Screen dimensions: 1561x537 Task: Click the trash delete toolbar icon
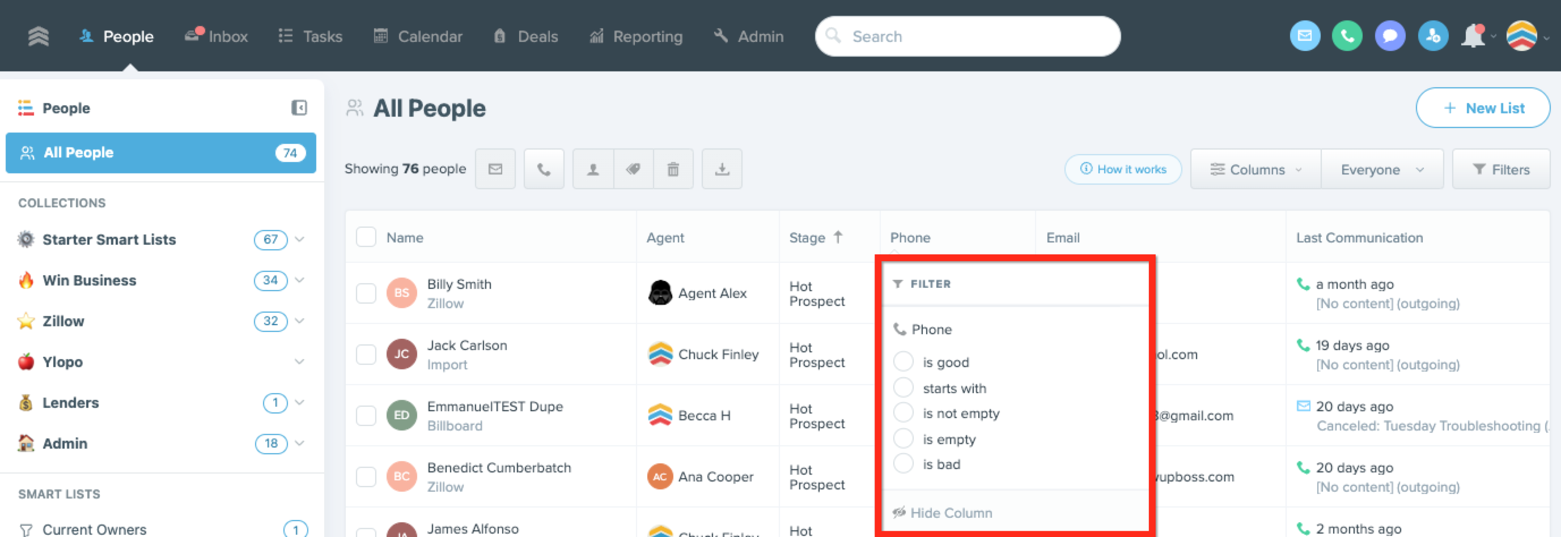pyautogui.click(x=673, y=169)
